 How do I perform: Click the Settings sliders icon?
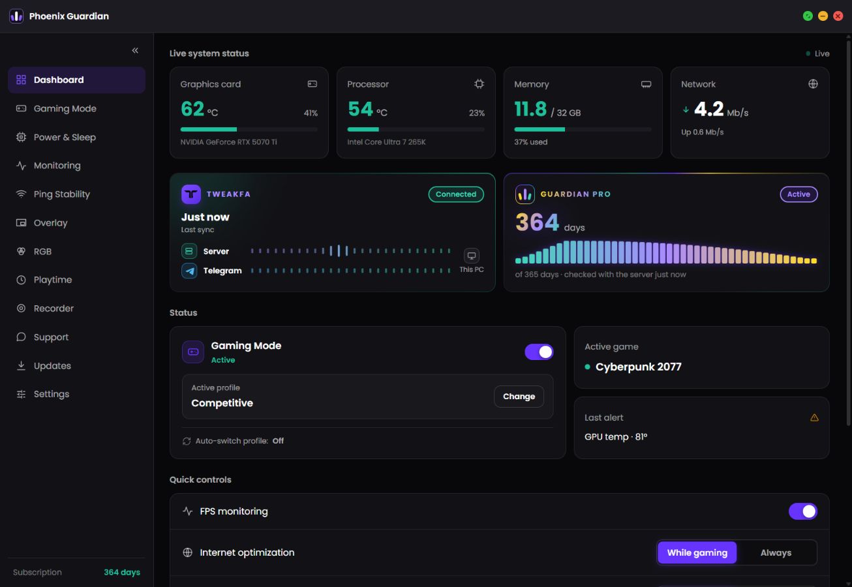coord(21,394)
